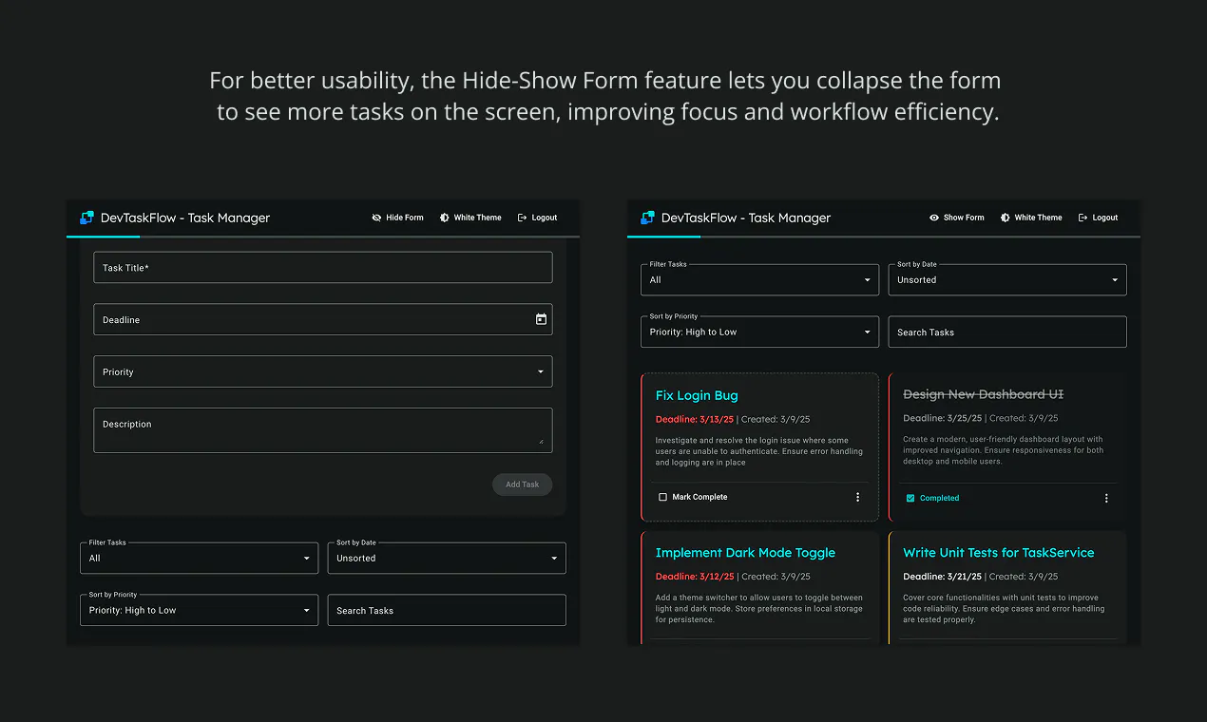Image resolution: width=1207 pixels, height=722 pixels.
Task: Open the Fix Login Bug three-dot menu
Action: click(x=858, y=497)
